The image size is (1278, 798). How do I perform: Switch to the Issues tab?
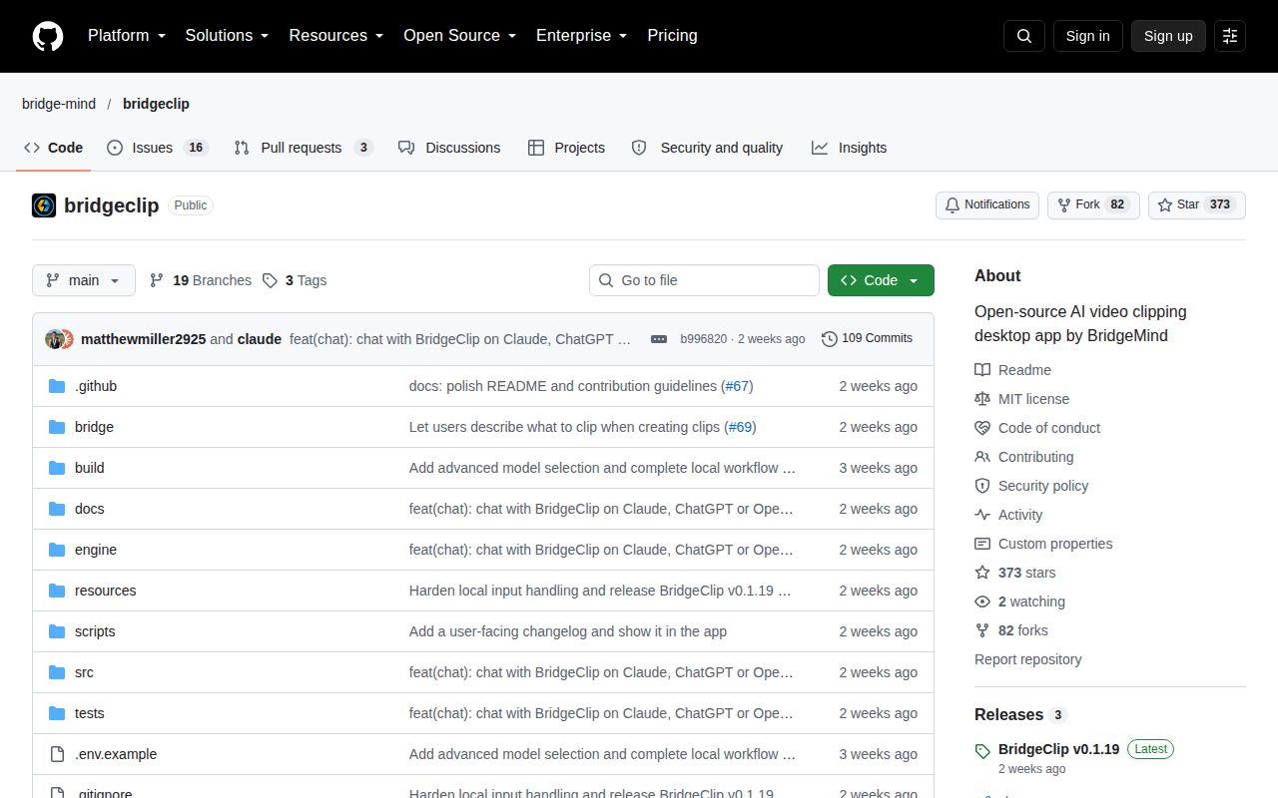point(157,148)
